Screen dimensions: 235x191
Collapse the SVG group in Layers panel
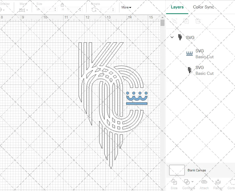pyautogui.click(x=172, y=37)
